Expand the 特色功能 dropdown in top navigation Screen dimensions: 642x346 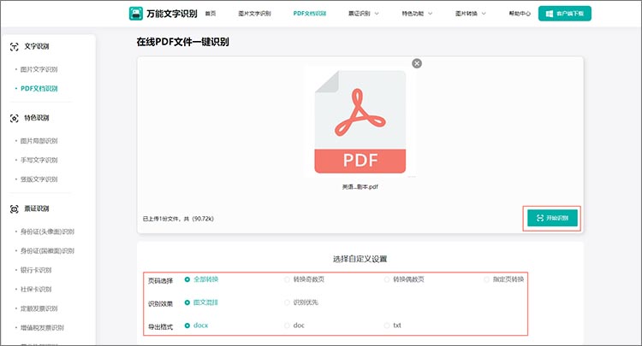pos(418,14)
